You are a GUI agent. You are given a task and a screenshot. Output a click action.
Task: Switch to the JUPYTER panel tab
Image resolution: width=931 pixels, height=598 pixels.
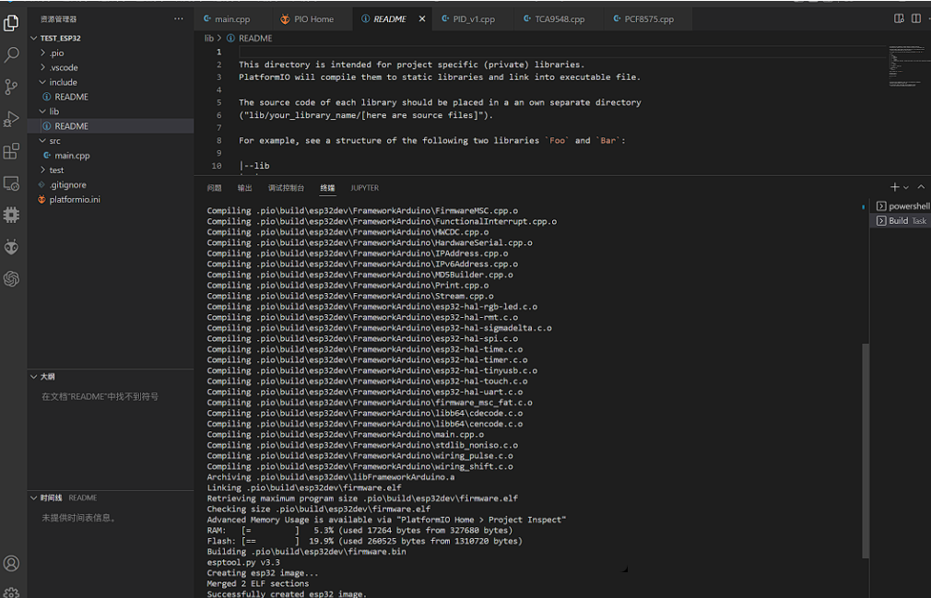click(364, 188)
